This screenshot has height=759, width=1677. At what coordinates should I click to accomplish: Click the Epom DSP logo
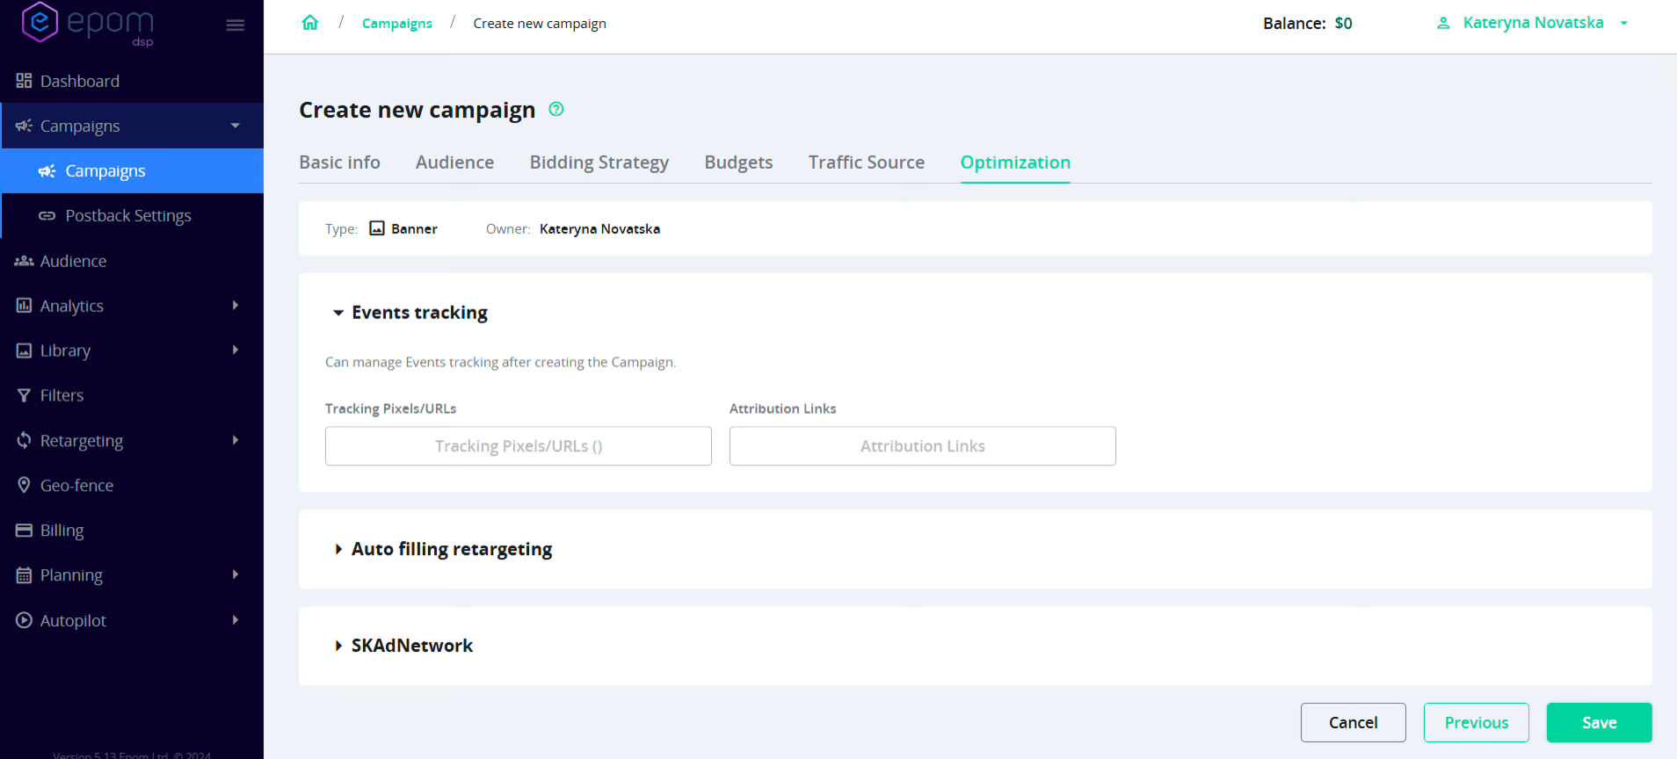[88, 24]
